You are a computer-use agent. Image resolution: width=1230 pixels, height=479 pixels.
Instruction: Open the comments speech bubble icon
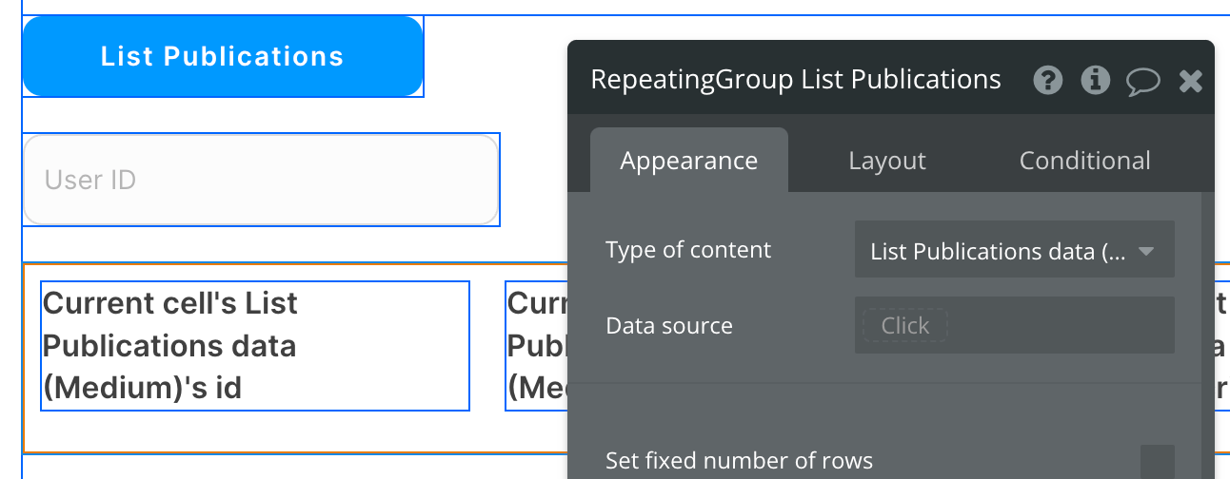[1142, 82]
